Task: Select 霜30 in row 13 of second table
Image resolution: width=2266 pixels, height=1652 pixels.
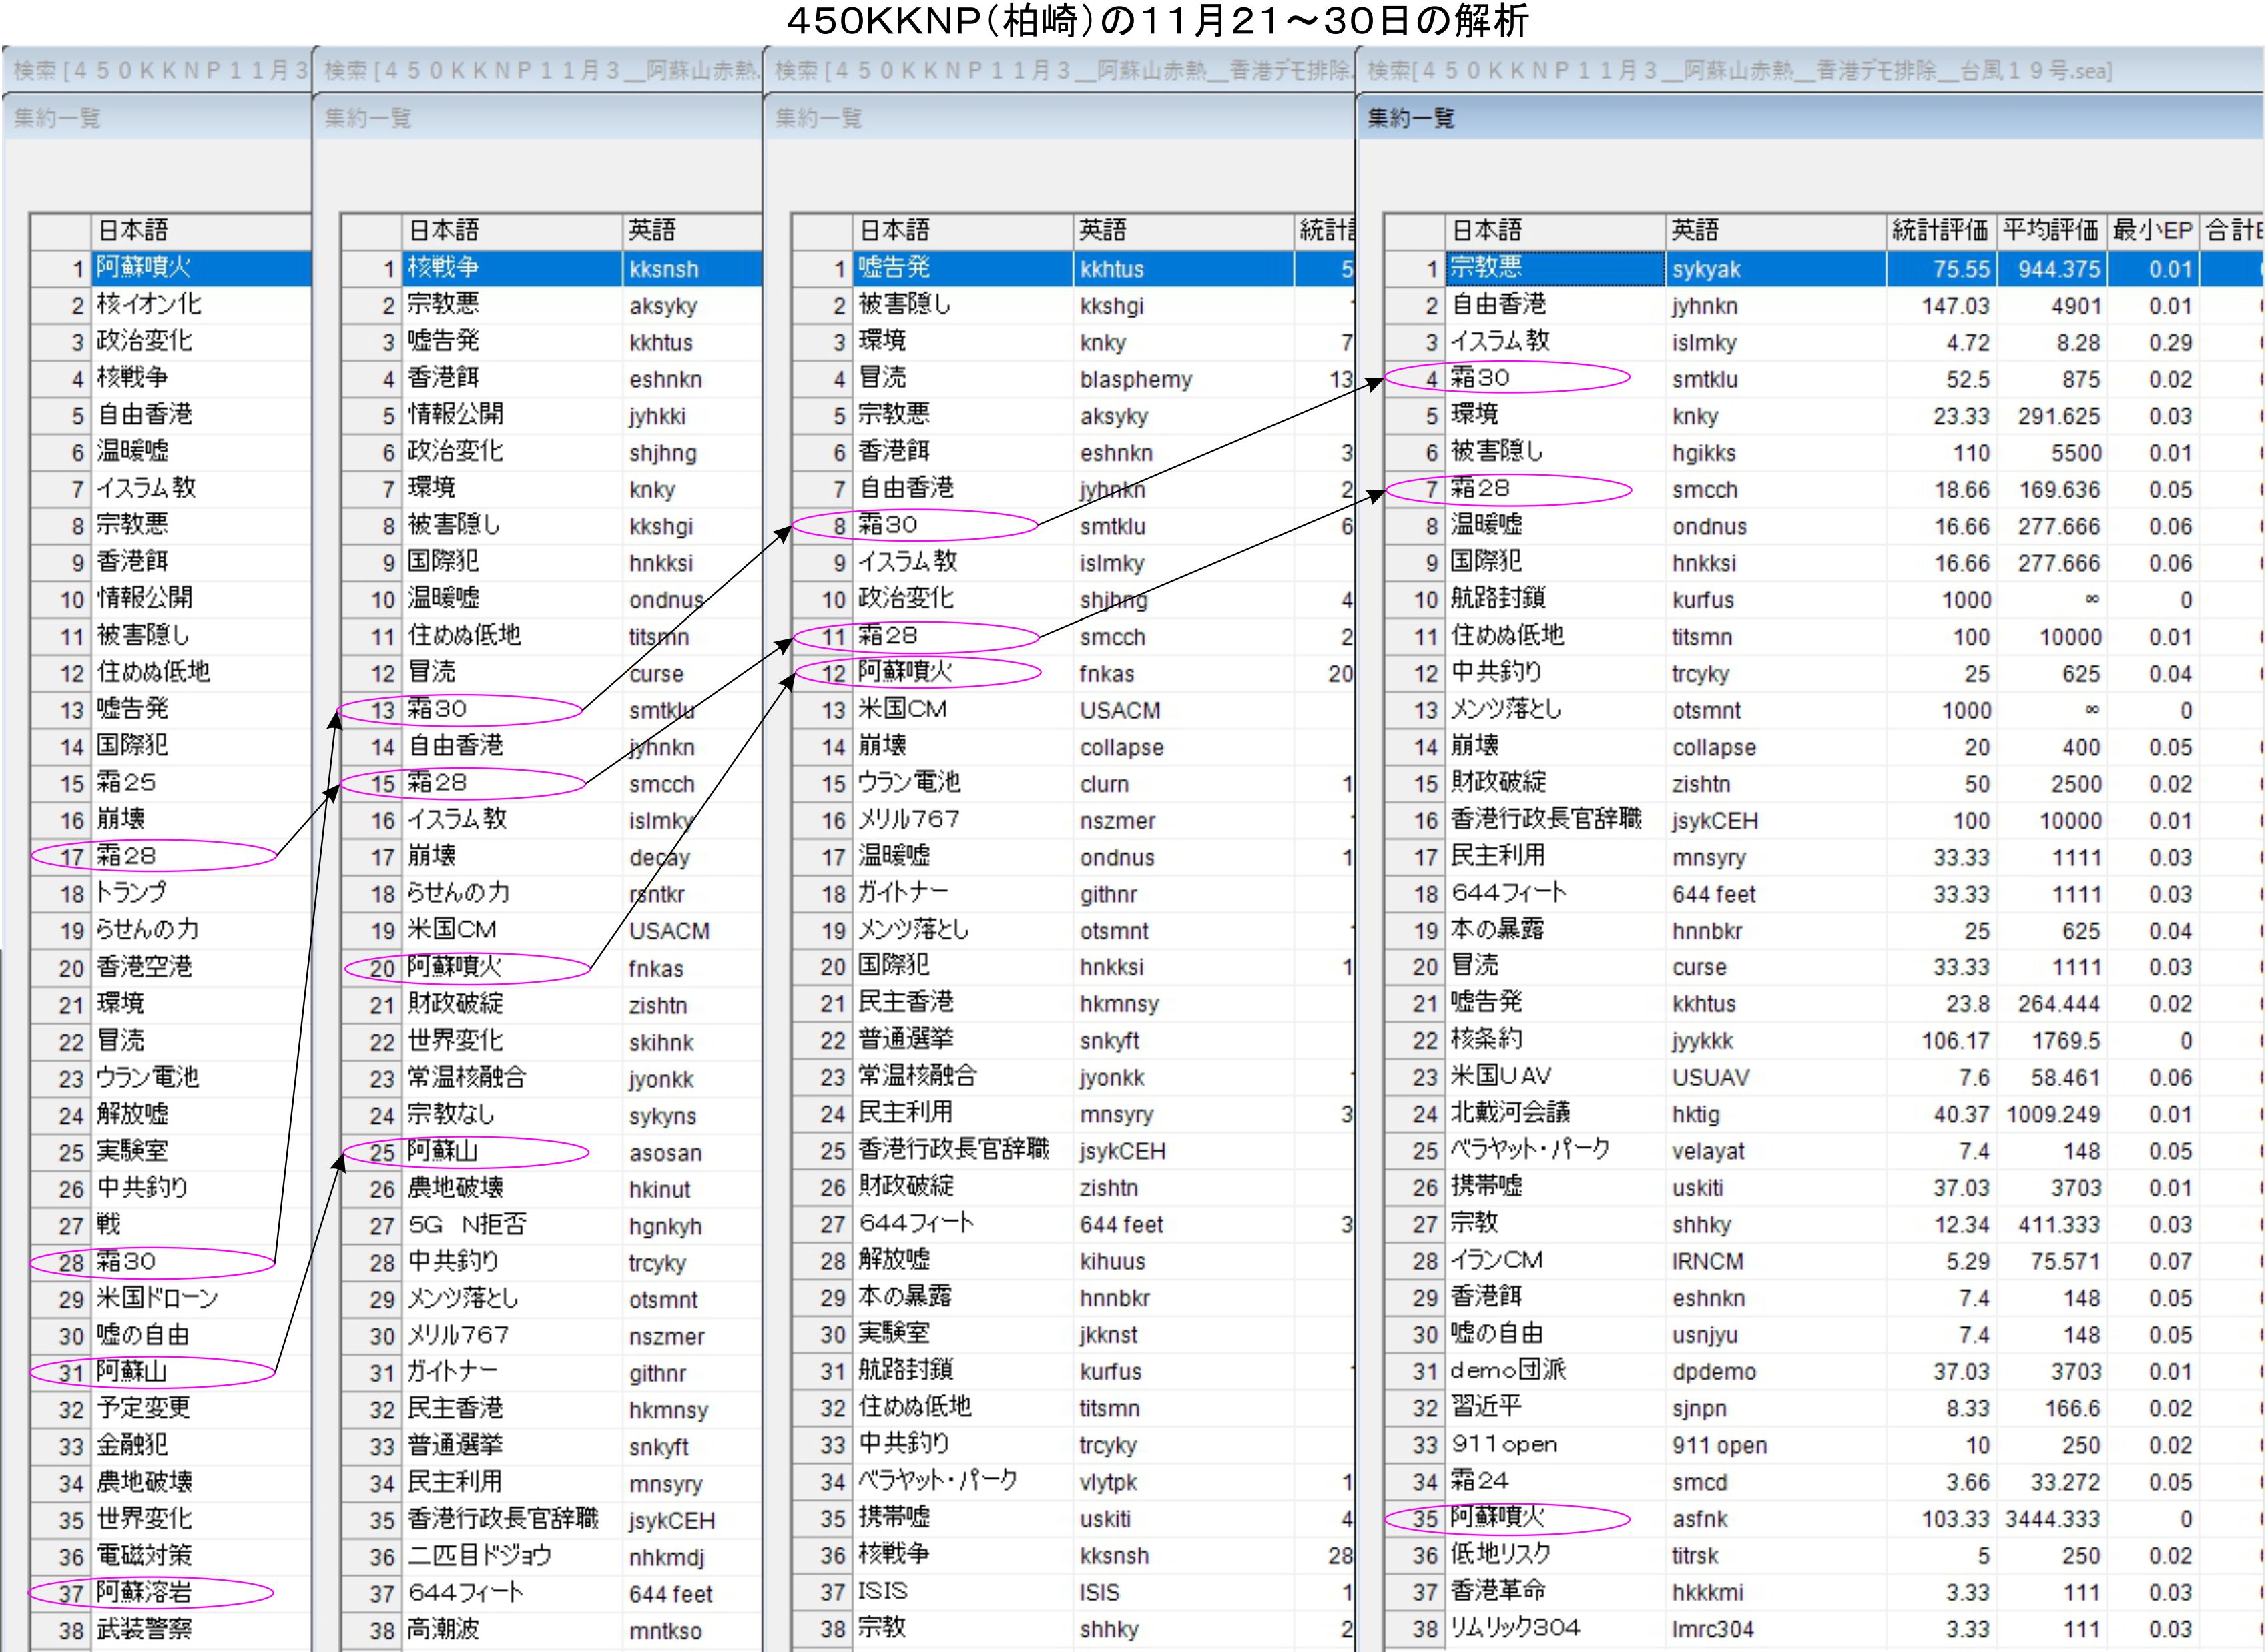Action: pos(437,709)
